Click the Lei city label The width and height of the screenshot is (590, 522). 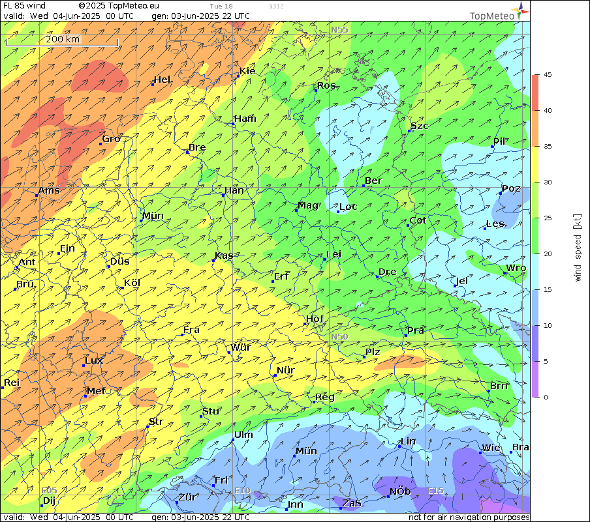(x=334, y=254)
